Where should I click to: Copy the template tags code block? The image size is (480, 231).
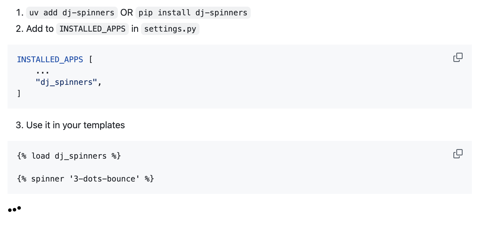458,154
